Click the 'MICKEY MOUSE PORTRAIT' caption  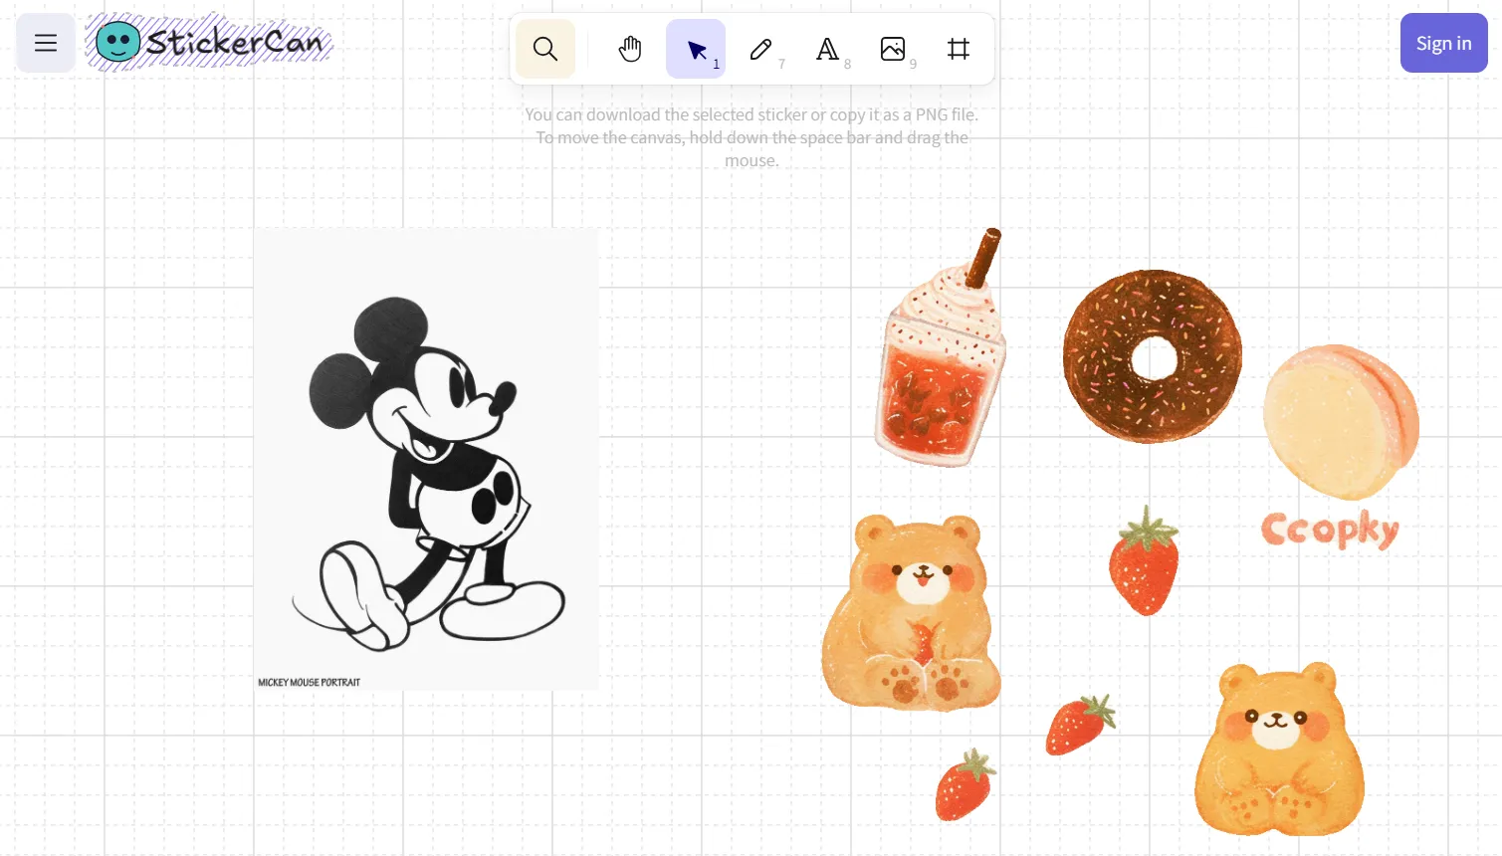309,683
